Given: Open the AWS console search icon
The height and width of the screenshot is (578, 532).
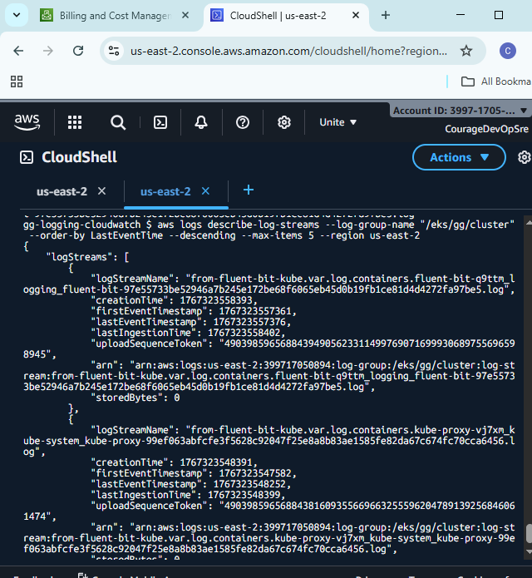Looking at the screenshot, I should click(118, 122).
